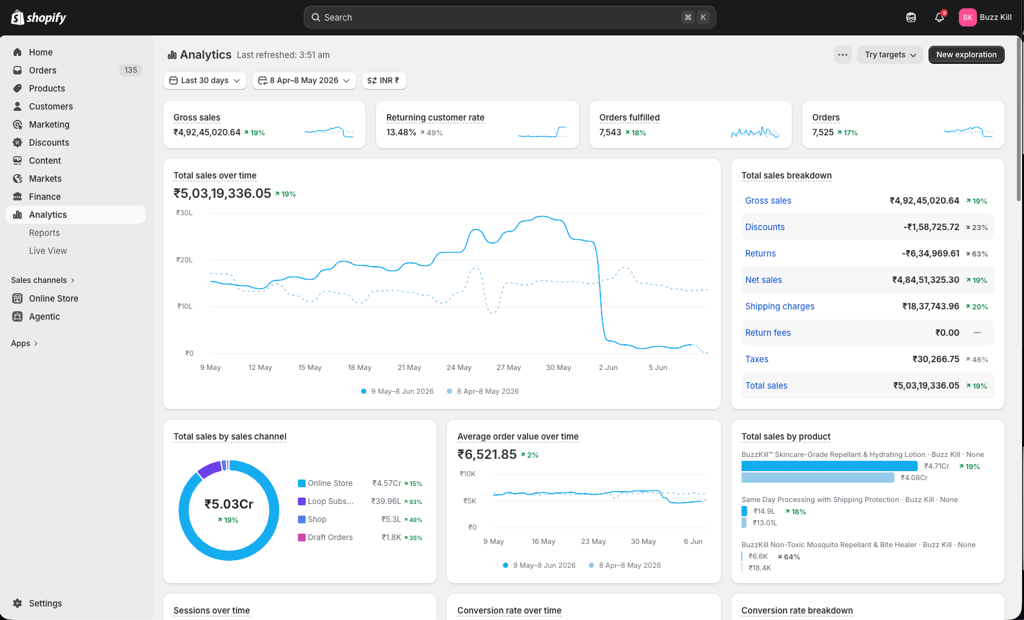Toggle the 8 Apr–8 May 2026 sales legend
Screen dimensions: 1024x620
482,391
